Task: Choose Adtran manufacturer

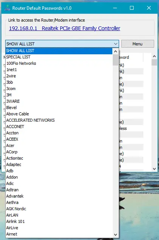Action: tap(59, 190)
